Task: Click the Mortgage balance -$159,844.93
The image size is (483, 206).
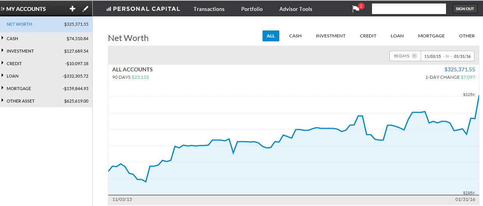Action: [x=76, y=89]
